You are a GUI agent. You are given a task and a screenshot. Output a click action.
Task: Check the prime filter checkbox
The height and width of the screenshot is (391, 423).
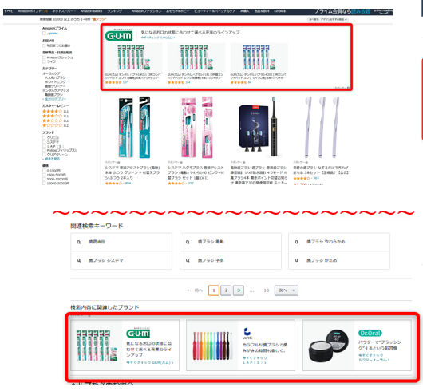click(44, 34)
